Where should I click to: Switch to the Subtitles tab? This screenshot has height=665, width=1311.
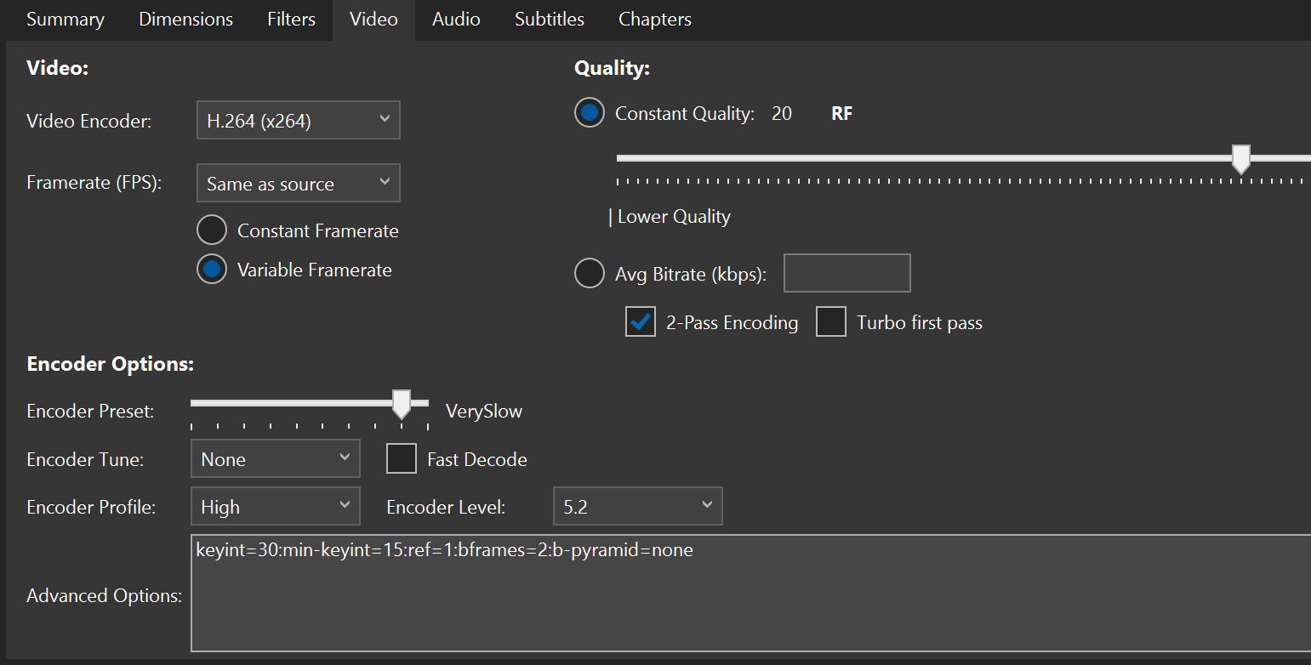coord(549,20)
